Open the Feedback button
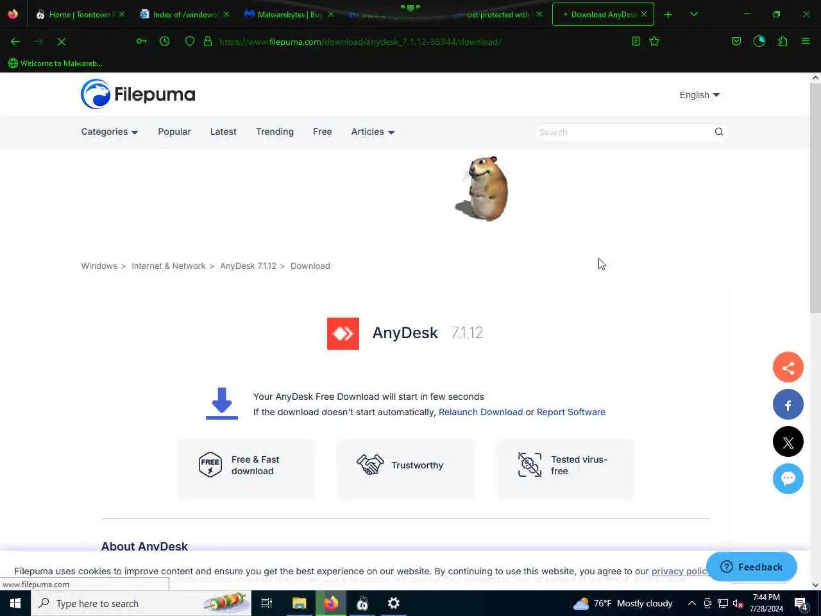 click(x=752, y=567)
